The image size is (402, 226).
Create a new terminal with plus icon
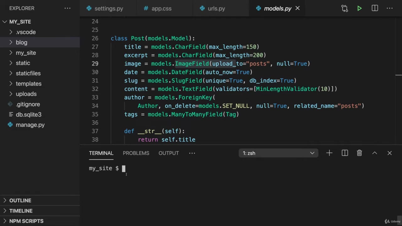tap(329, 153)
